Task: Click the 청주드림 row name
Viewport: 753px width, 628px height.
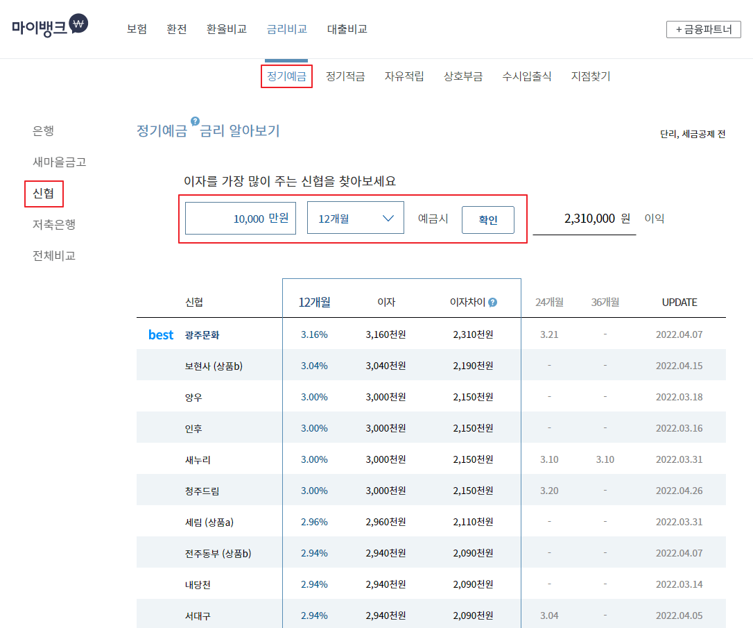Action: pos(202,491)
